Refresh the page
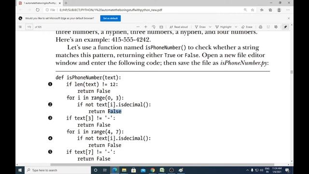The height and width of the screenshot is (174, 309). click(x=38, y=10)
